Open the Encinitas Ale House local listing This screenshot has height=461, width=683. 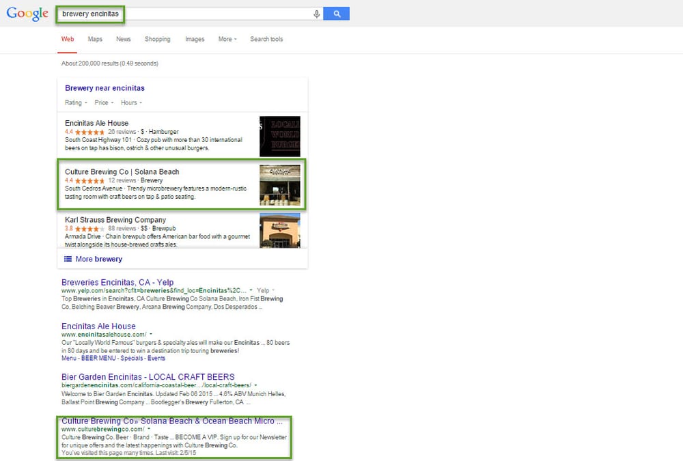click(97, 124)
